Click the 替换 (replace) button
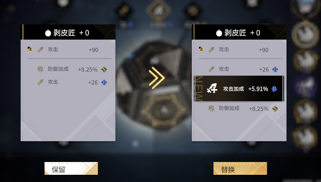Viewport: 321px width, 182px height. pyautogui.click(x=240, y=168)
